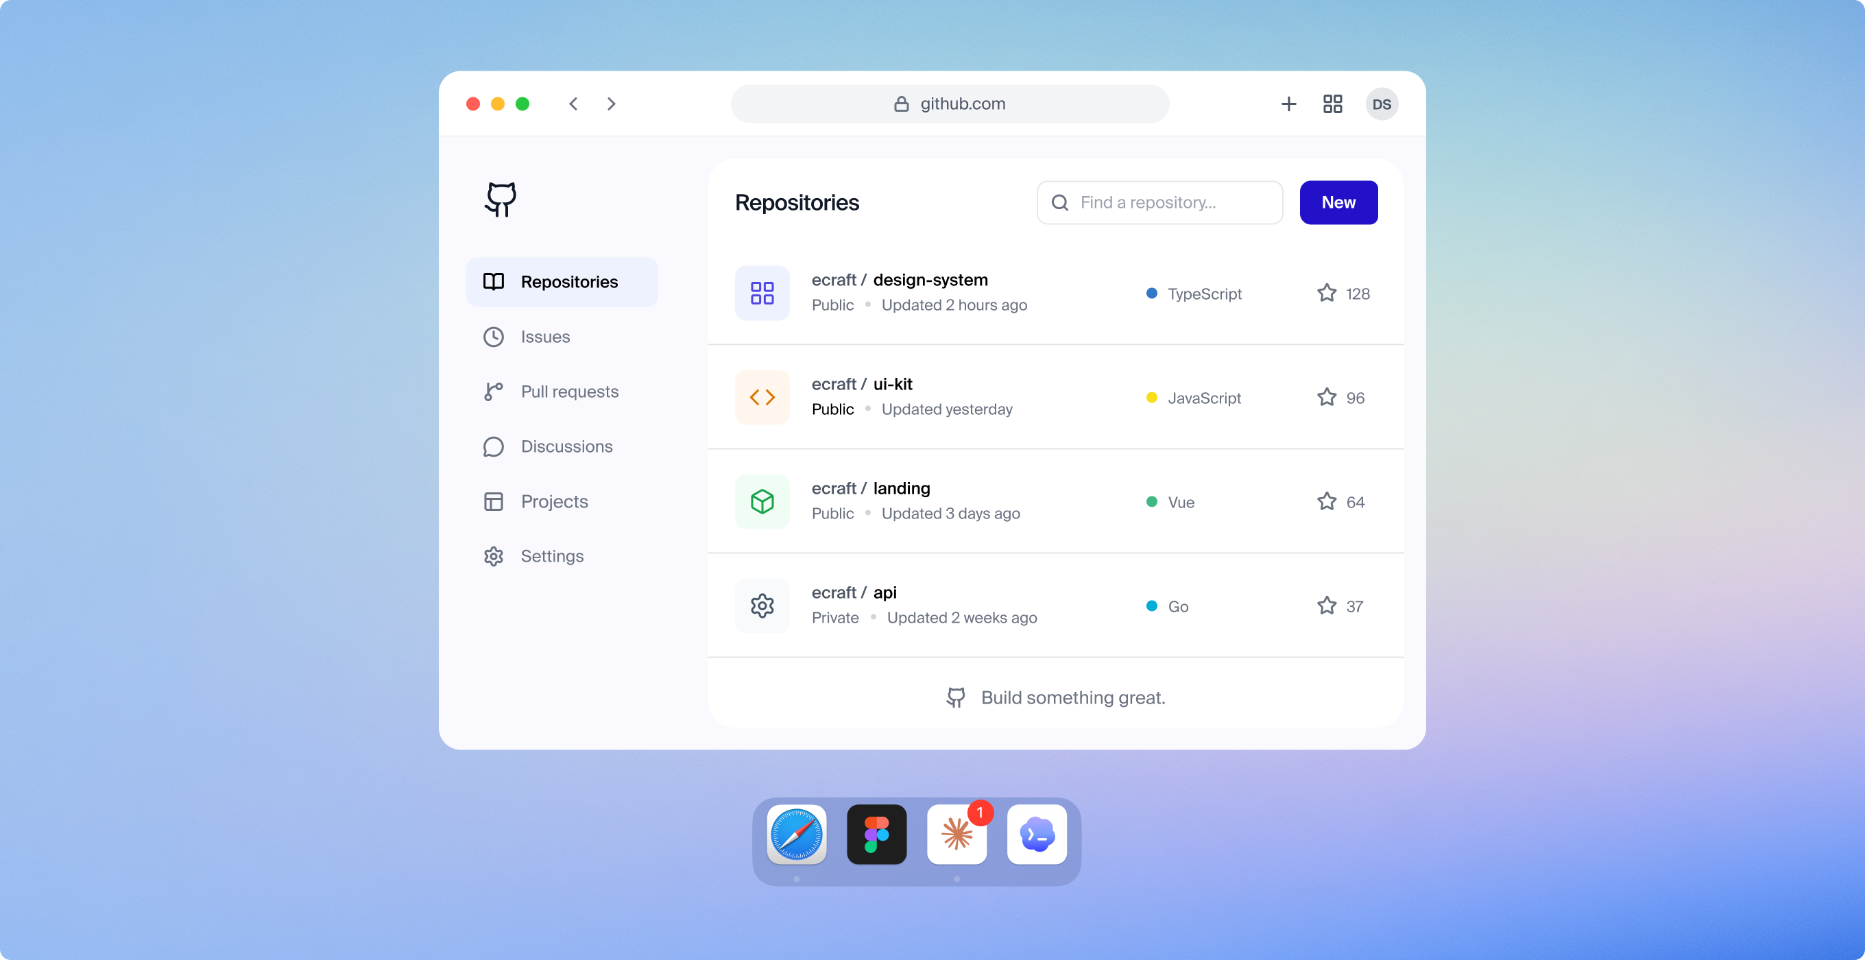The width and height of the screenshot is (1865, 960).
Task: Click the landing repository box icon
Action: 762,502
